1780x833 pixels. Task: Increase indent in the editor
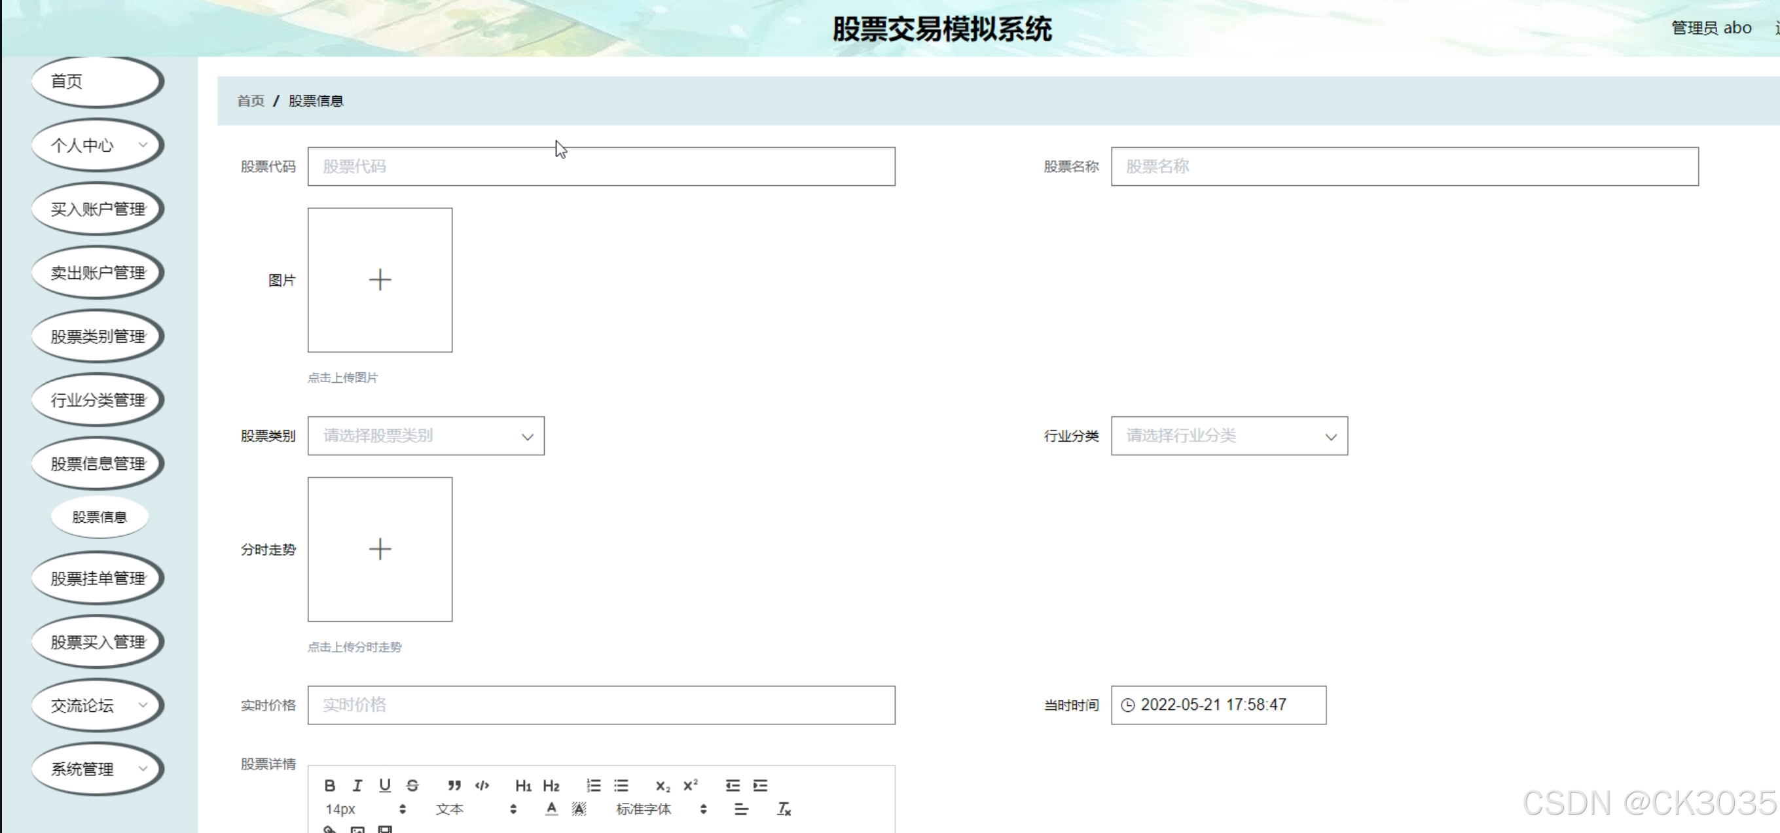760,785
